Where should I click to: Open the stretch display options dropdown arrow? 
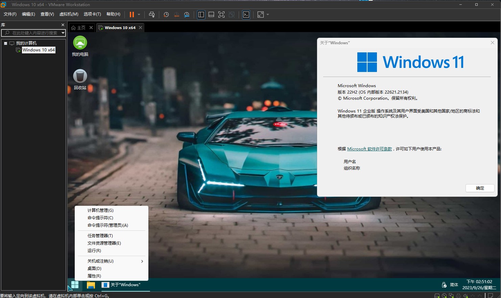pos(268,15)
